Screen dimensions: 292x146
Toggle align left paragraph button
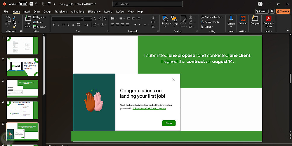coord(113,25)
